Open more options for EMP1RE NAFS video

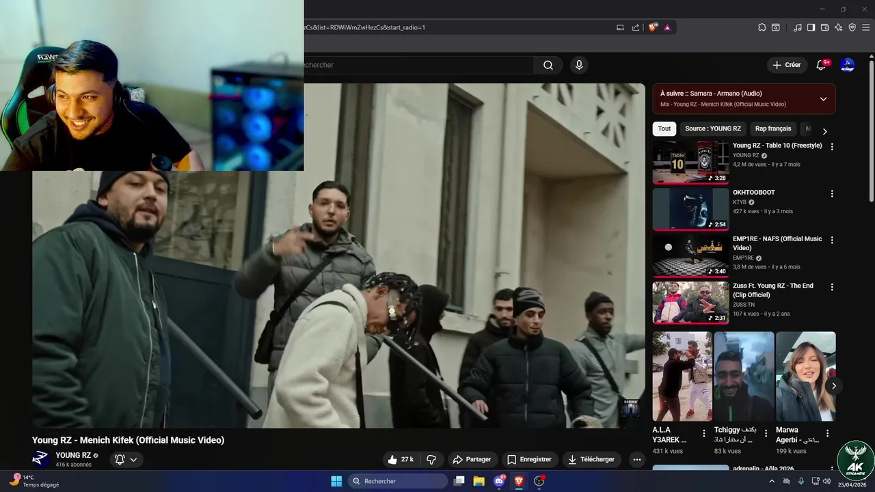click(832, 240)
